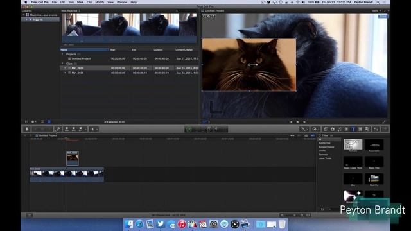
Task: Click the browser filmstrip thumbnail
Action: coord(129,28)
